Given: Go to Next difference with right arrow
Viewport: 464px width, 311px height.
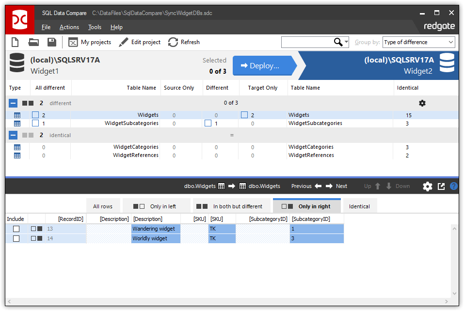Looking at the screenshot, I should click(329, 186).
